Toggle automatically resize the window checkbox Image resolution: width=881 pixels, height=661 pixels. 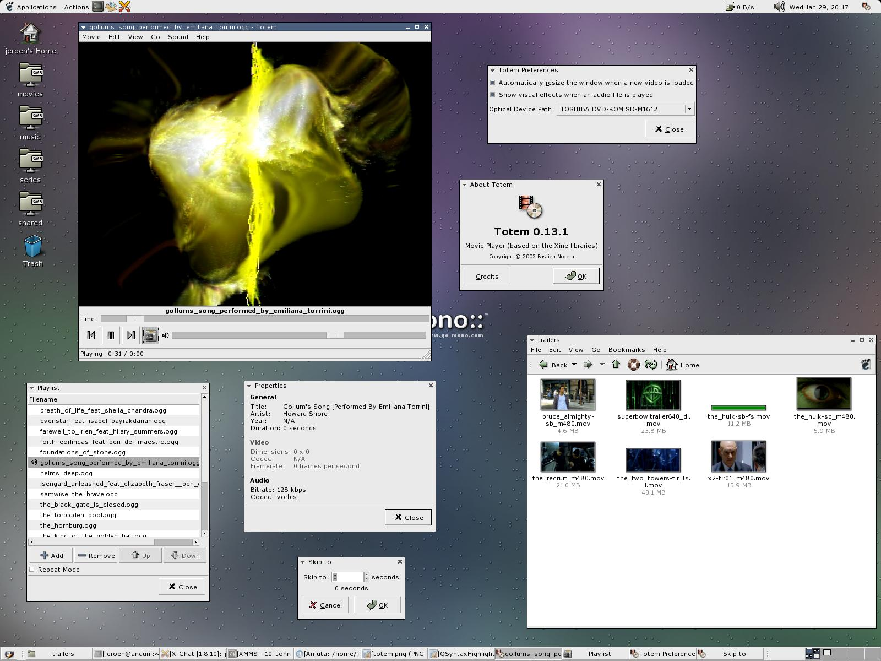coord(493,83)
